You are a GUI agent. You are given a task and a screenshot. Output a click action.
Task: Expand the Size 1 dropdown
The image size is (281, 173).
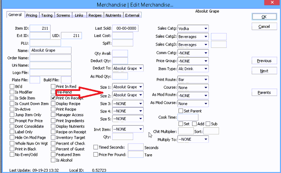pyautogui.click(x=128, y=87)
